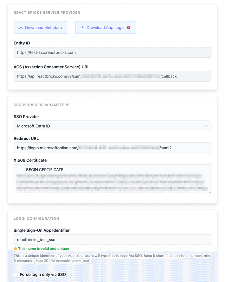Click the SSO Provider Parameters section header
225x282 pixels.
pyautogui.click(x=41, y=105)
